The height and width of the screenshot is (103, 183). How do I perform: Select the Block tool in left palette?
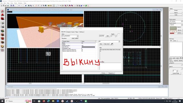tap(3, 27)
